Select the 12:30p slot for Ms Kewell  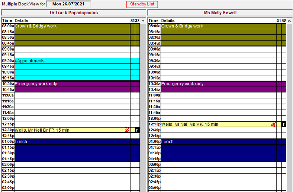(219, 130)
